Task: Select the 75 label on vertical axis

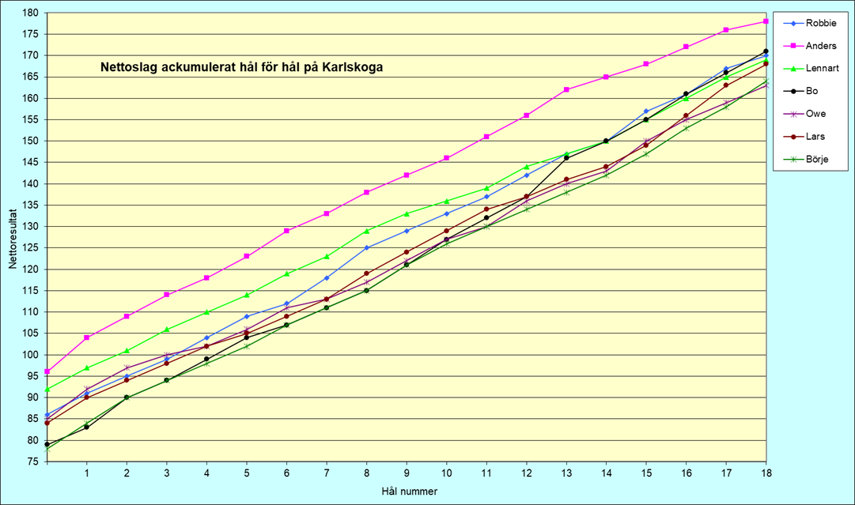Action: point(32,462)
